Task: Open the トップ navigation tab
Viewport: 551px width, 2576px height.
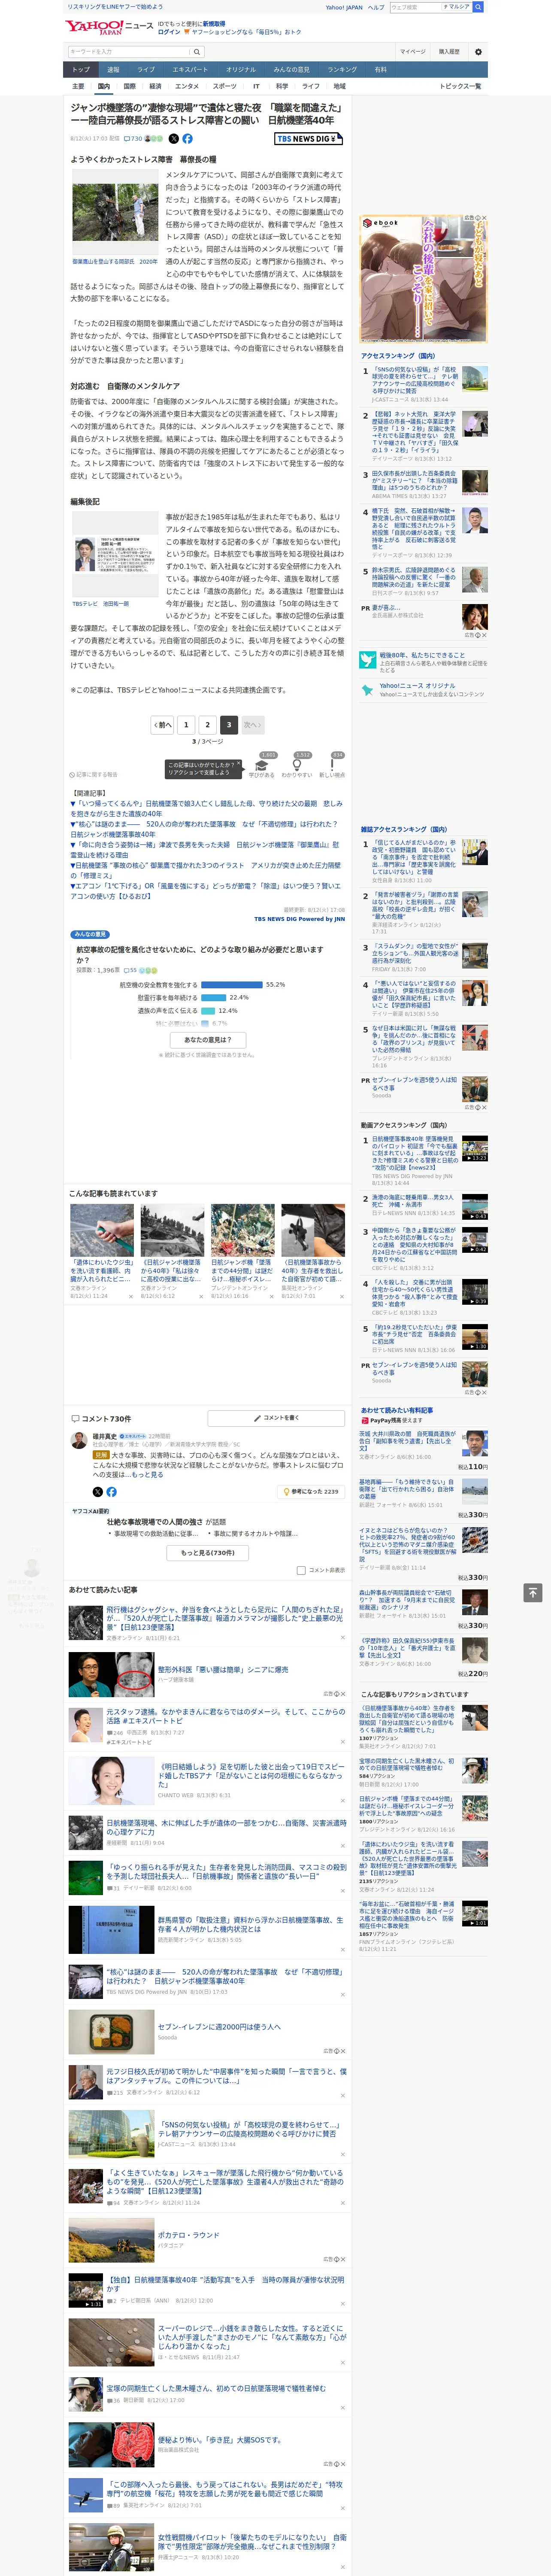Action: pyautogui.click(x=81, y=70)
